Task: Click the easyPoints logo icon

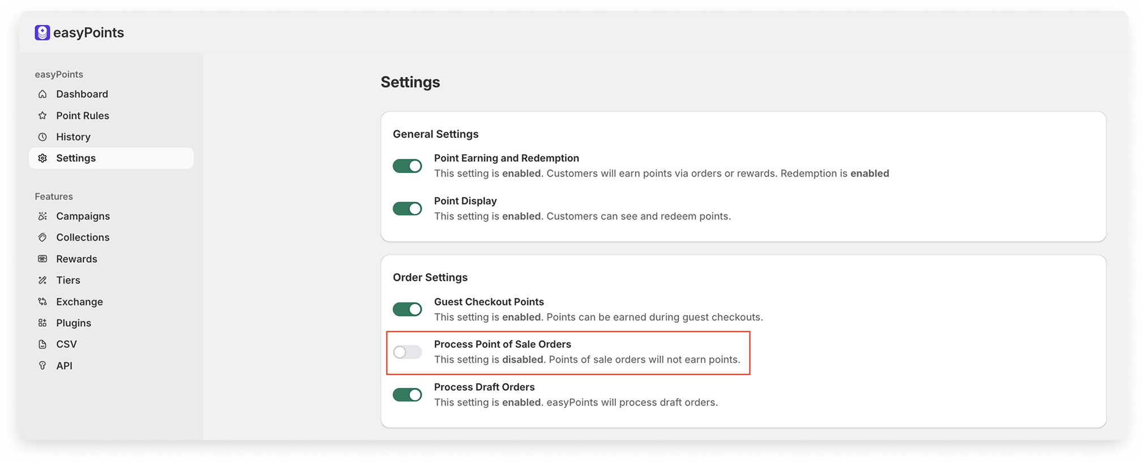Action: tap(42, 33)
